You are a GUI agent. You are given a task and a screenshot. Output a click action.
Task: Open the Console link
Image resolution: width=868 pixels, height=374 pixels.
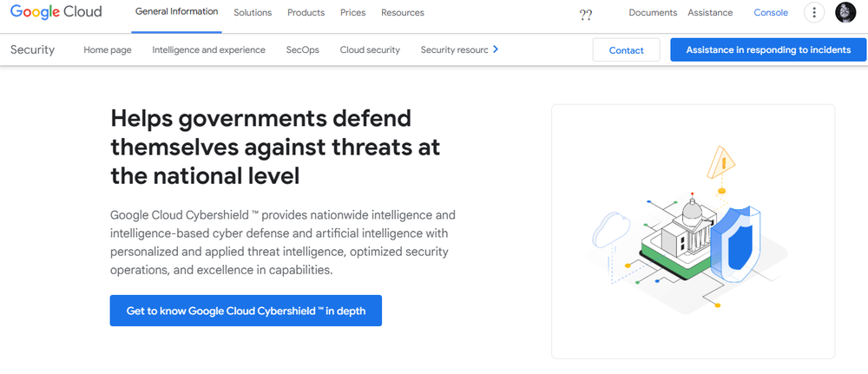click(x=771, y=13)
